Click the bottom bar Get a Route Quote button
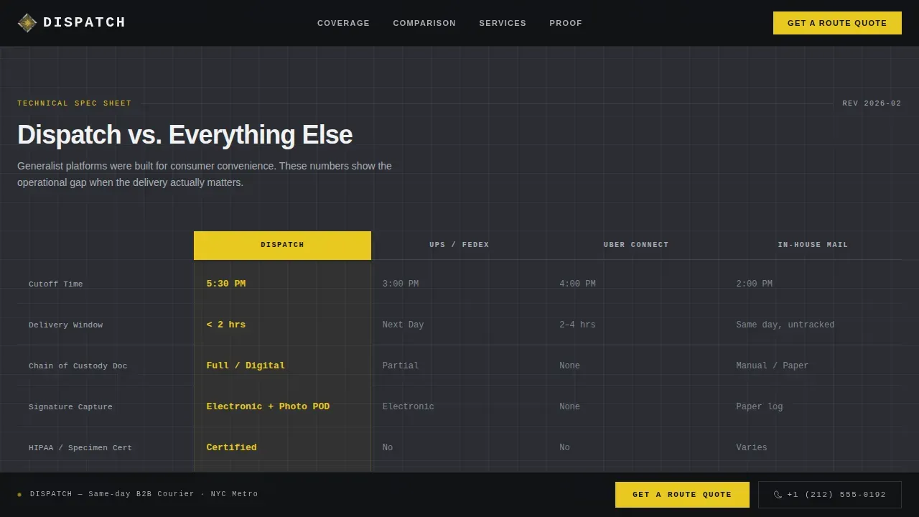Viewport: 919px width, 517px height. click(682, 495)
